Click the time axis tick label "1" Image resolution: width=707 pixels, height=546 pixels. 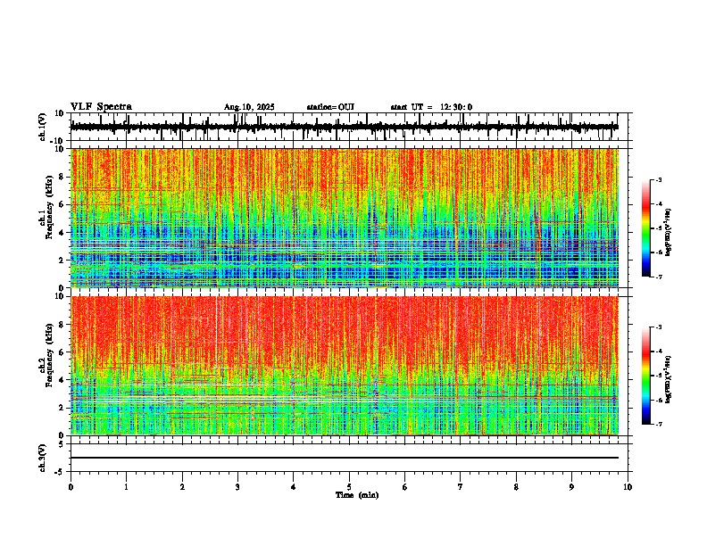pyautogui.click(x=126, y=487)
